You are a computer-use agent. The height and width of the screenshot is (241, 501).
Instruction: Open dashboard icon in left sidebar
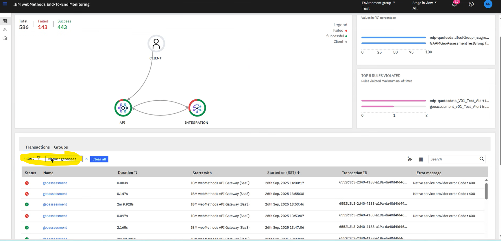coord(5,21)
